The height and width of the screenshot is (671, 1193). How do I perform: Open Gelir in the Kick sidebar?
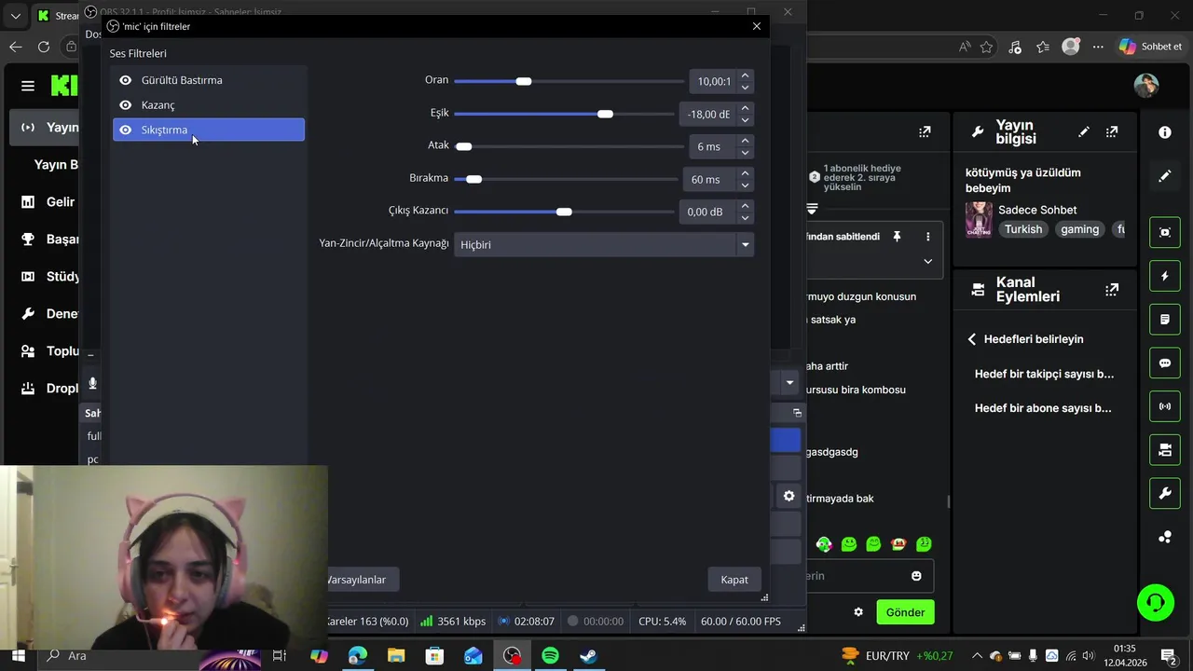(47, 202)
